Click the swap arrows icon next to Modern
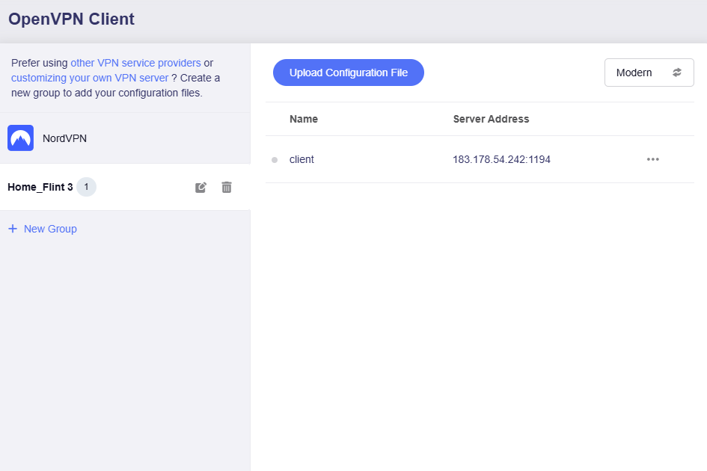 click(677, 73)
